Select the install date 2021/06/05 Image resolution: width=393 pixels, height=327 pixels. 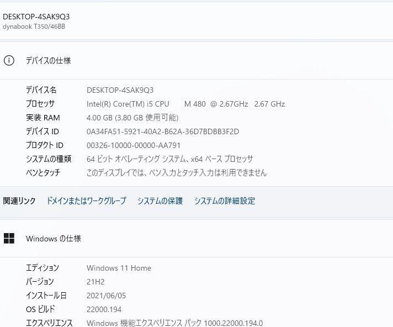107,296
